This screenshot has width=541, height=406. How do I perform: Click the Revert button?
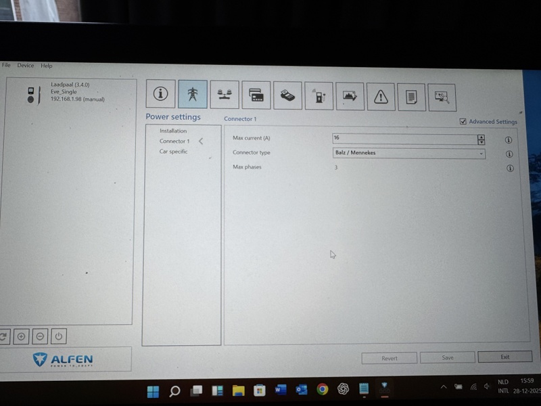pyautogui.click(x=389, y=357)
